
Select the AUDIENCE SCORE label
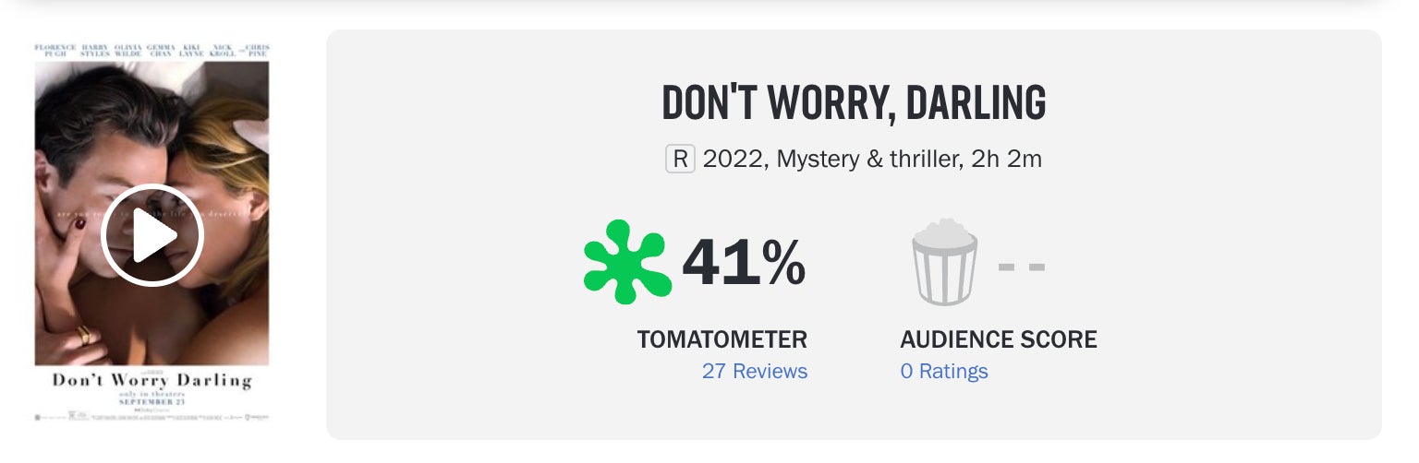999,339
